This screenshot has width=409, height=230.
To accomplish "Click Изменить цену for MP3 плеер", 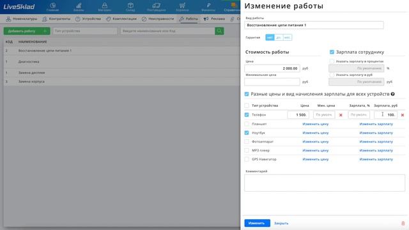I will [x=315, y=151].
